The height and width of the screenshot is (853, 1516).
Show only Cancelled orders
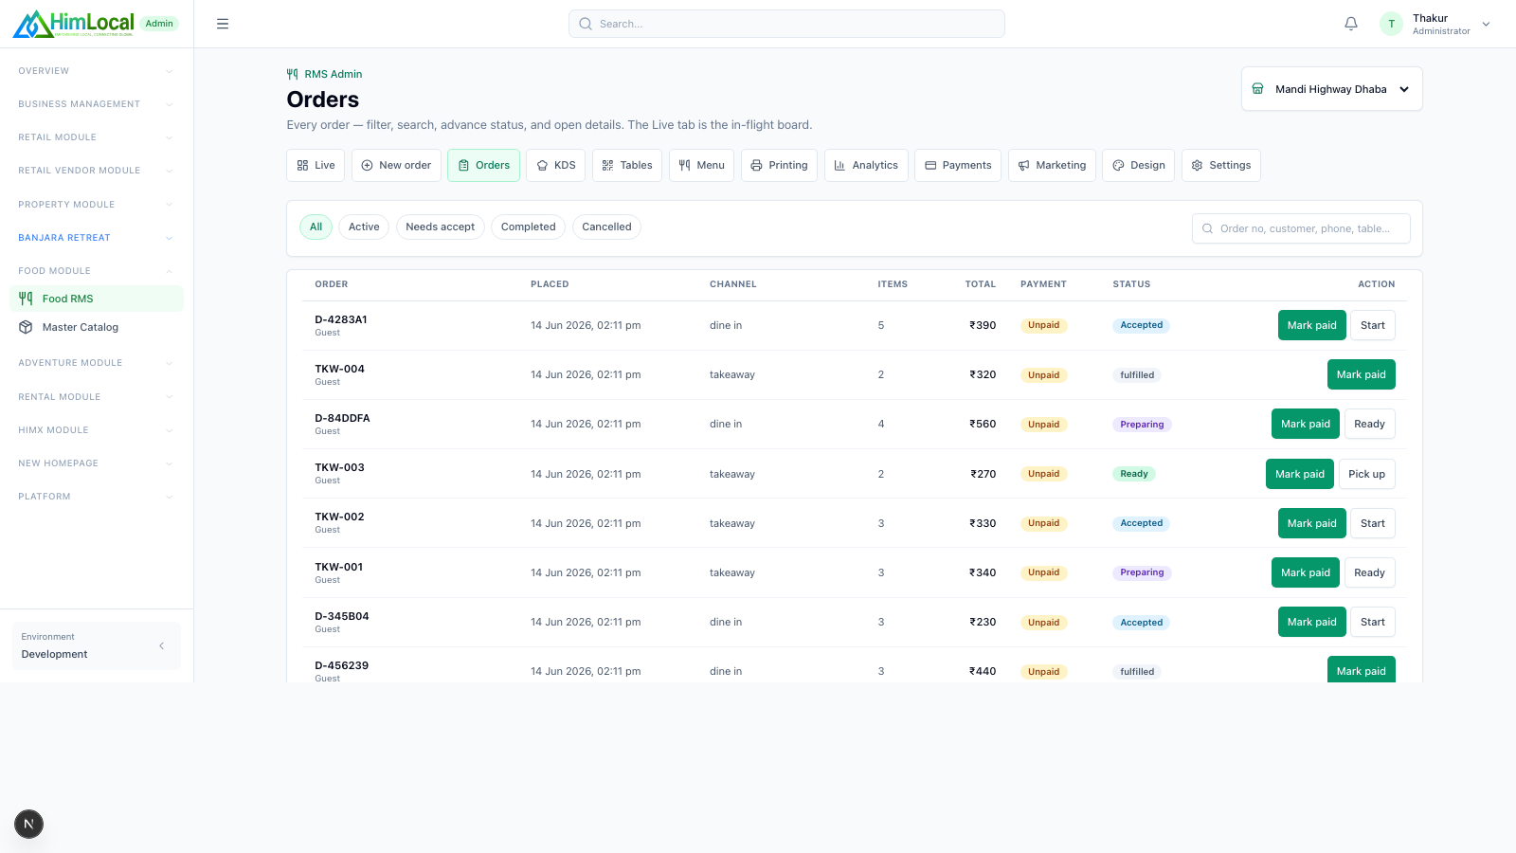pyautogui.click(x=606, y=227)
